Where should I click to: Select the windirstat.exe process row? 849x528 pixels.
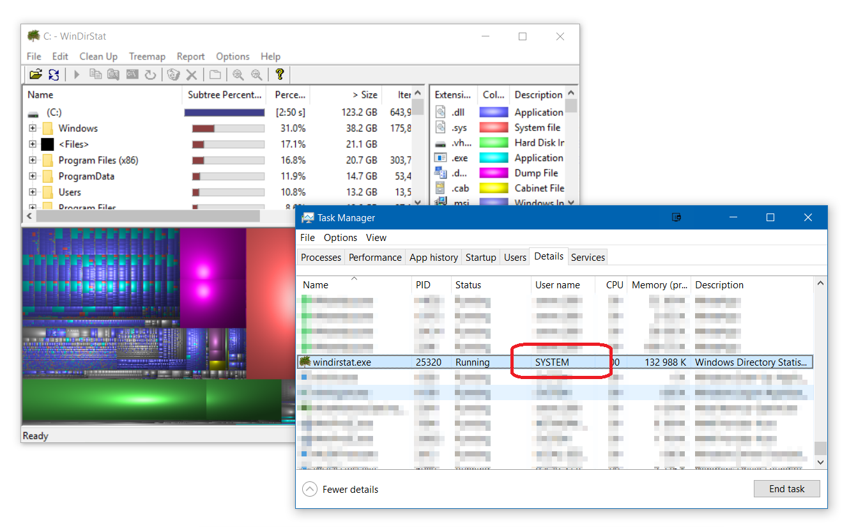(x=555, y=362)
